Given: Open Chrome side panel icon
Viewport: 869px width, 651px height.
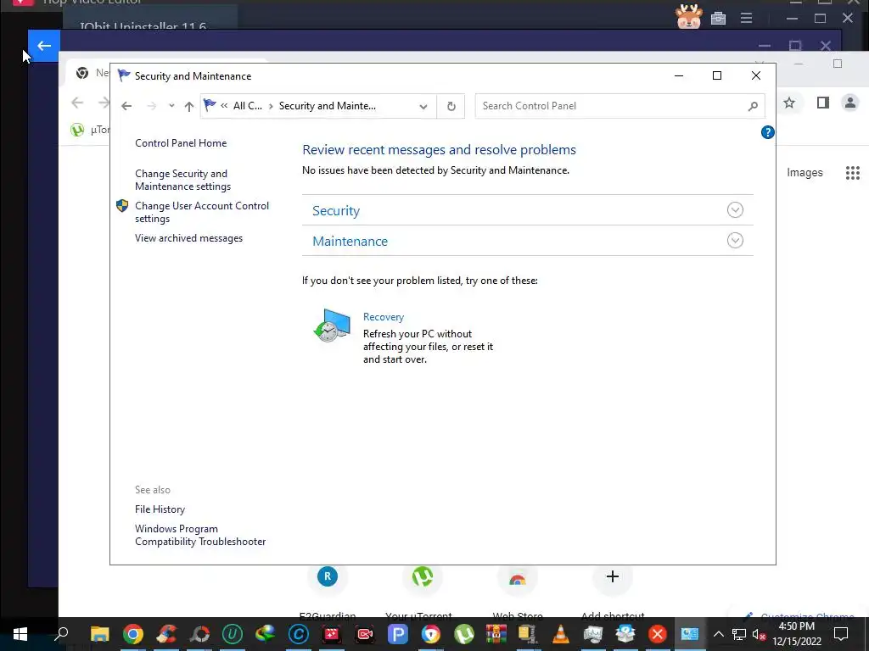Looking at the screenshot, I should 823,103.
